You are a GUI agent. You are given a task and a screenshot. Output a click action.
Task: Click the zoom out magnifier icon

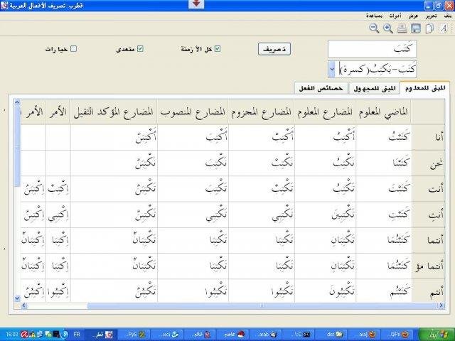point(374,28)
